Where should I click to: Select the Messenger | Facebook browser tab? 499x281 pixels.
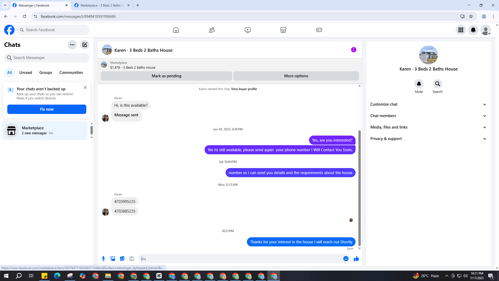[40, 5]
